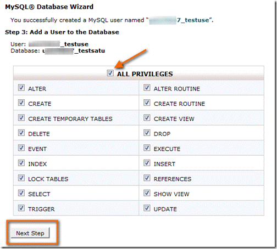This screenshot has height=249, width=277.
Task: Toggle the UPDATE privilege checkbox
Action: click(x=147, y=208)
